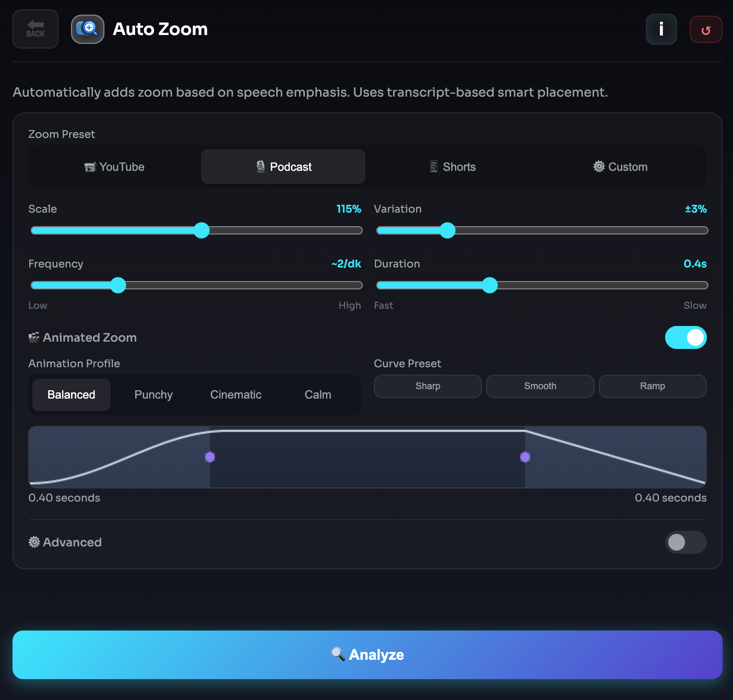733x700 pixels.
Task: Choose the Shorts zoom preset
Action: pyautogui.click(x=452, y=167)
